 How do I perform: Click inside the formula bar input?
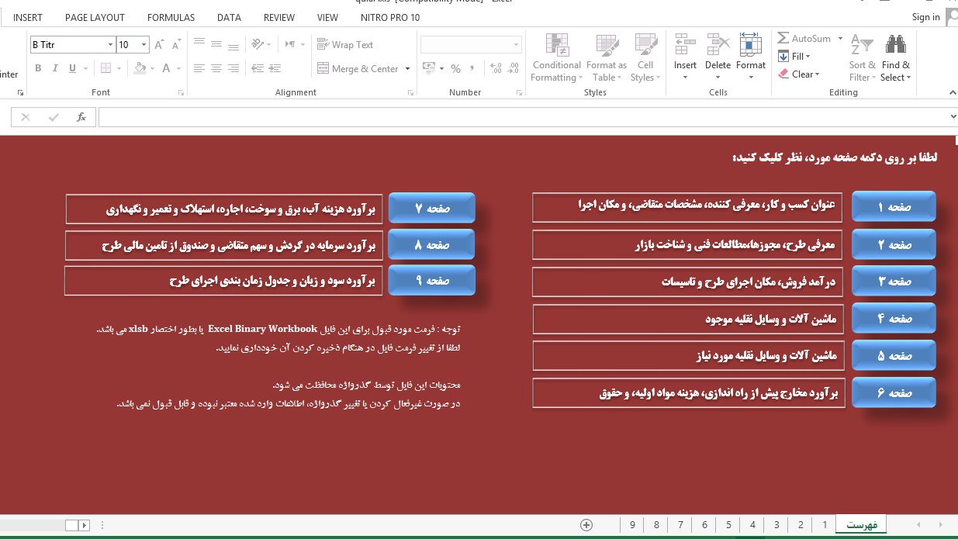click(520, 117)
